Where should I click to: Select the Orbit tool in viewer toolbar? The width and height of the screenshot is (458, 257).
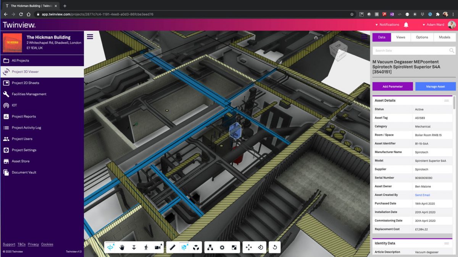(110, 247)
